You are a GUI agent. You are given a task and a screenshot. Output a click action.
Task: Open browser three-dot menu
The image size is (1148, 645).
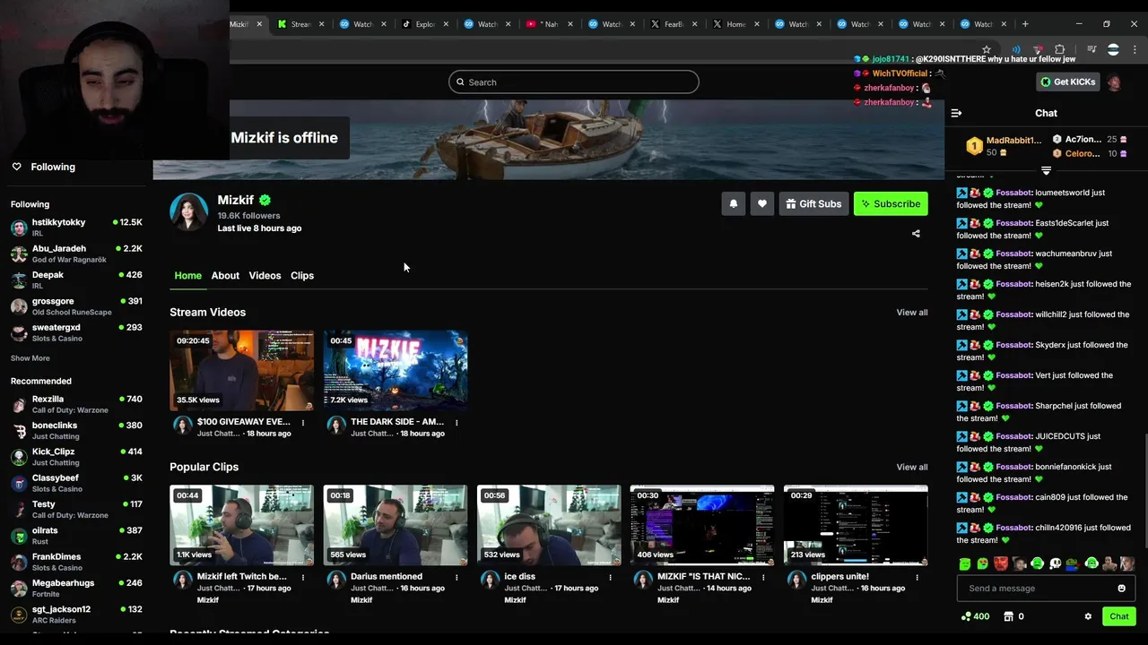click(x=1135, y=50)
